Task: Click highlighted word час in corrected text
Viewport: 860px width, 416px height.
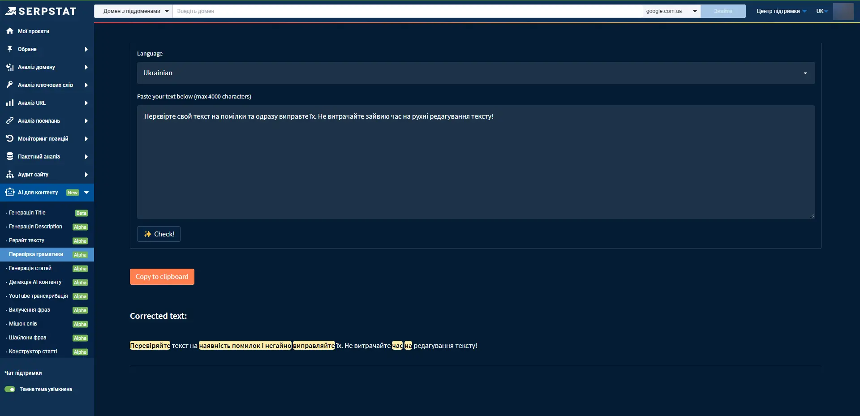Action: pos(397,346)
